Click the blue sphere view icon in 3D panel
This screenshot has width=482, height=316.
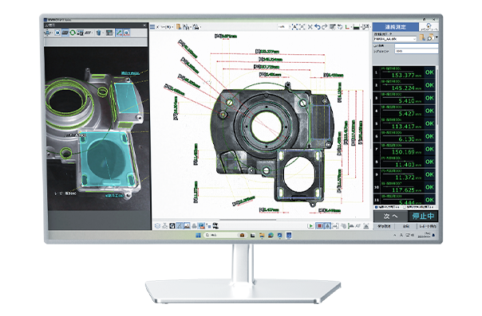tap(57, 33)
